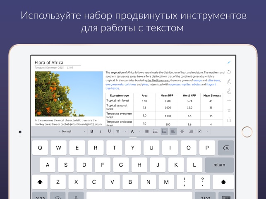
Task: Open the 'olive trees' link
Action: point(214,81)
